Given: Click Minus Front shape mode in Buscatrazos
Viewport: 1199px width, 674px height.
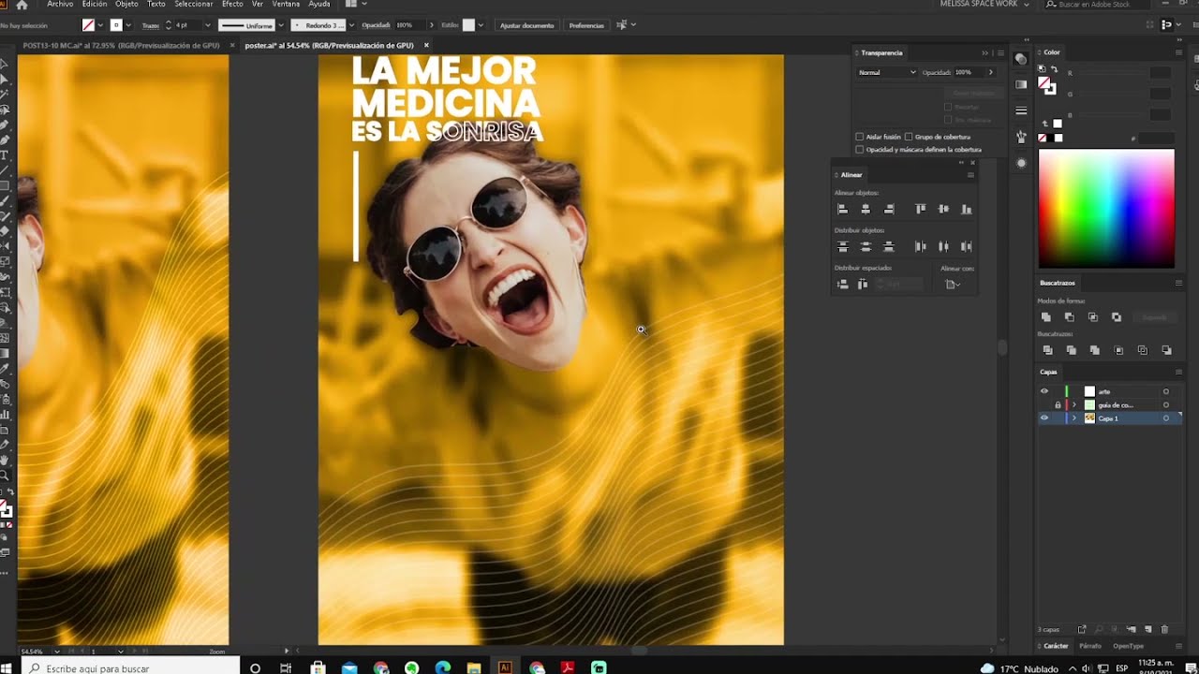Looking at the screenshot, I should [1070, 317].
